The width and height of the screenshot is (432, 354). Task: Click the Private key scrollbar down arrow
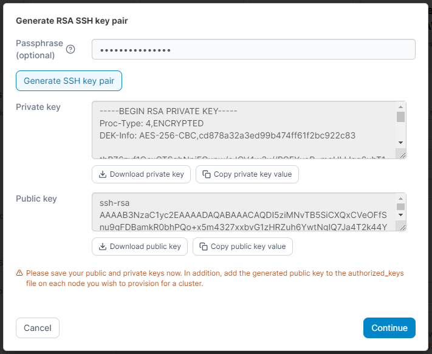(x=400, y=142)
